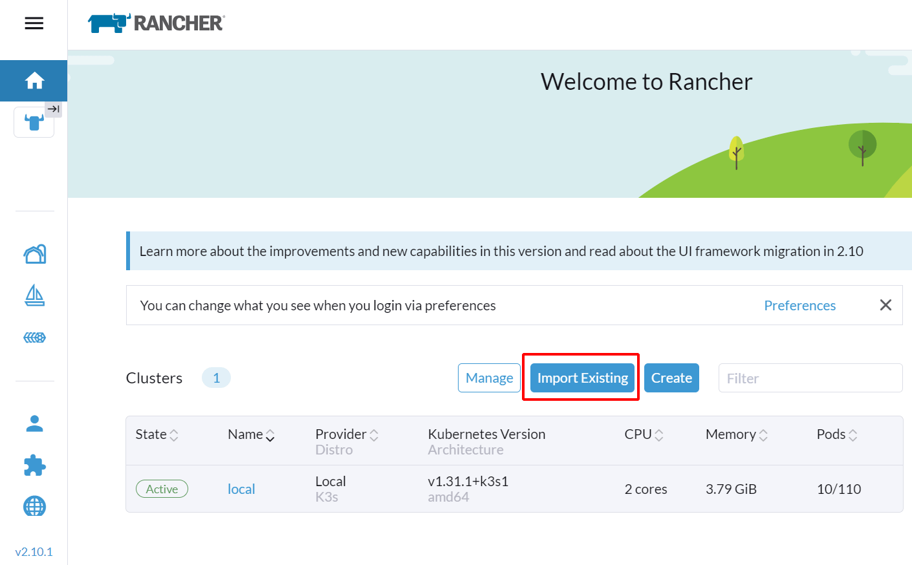912x565 pixels.
Task: Click the version improvements banner text
Action: tap(501, 251)
